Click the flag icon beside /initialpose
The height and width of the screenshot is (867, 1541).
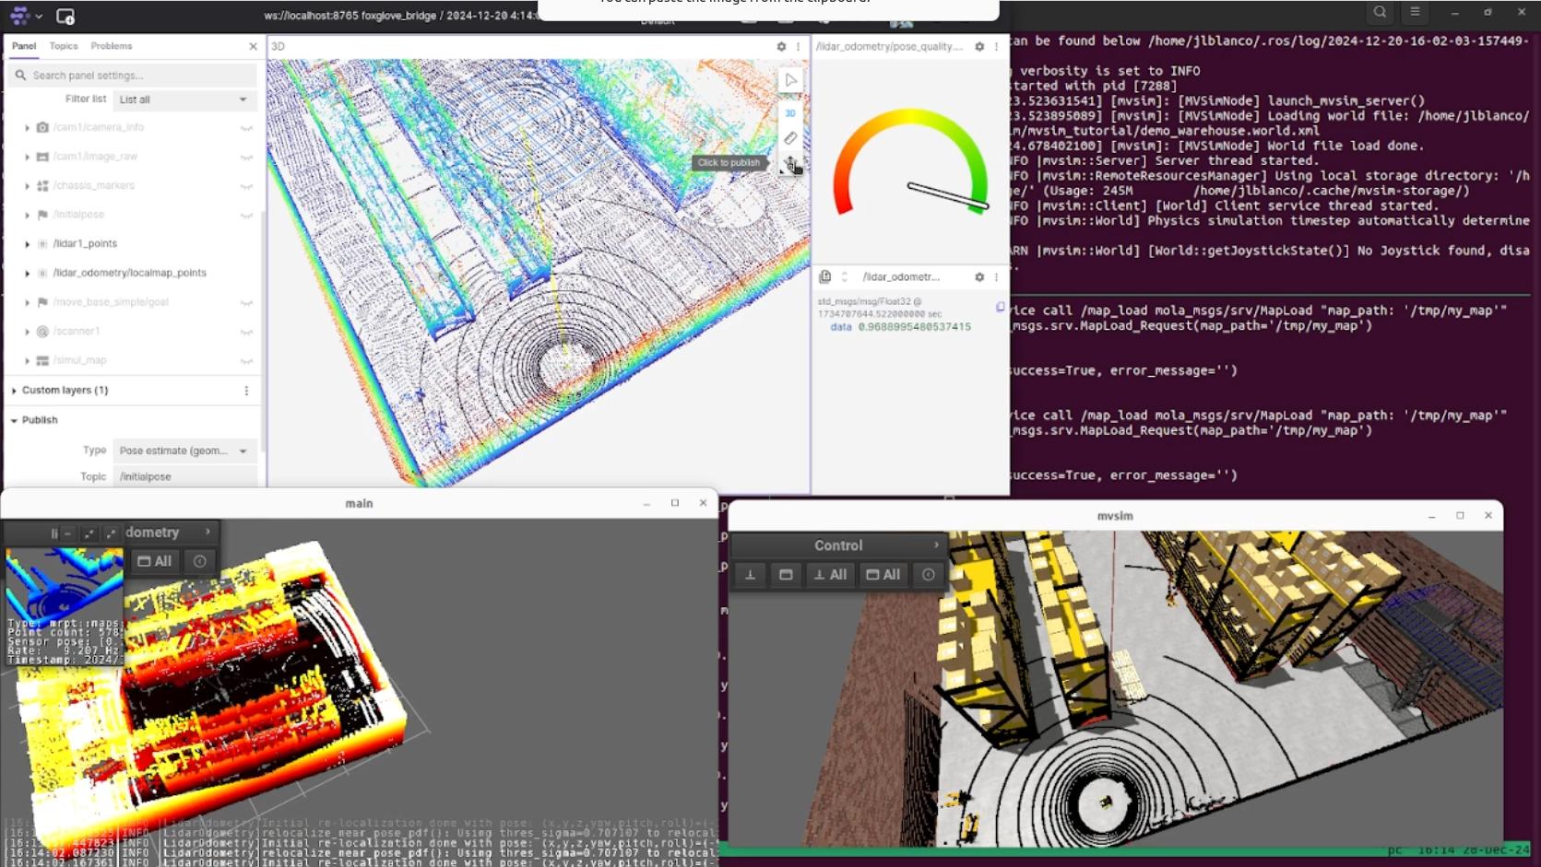[42, 215]
